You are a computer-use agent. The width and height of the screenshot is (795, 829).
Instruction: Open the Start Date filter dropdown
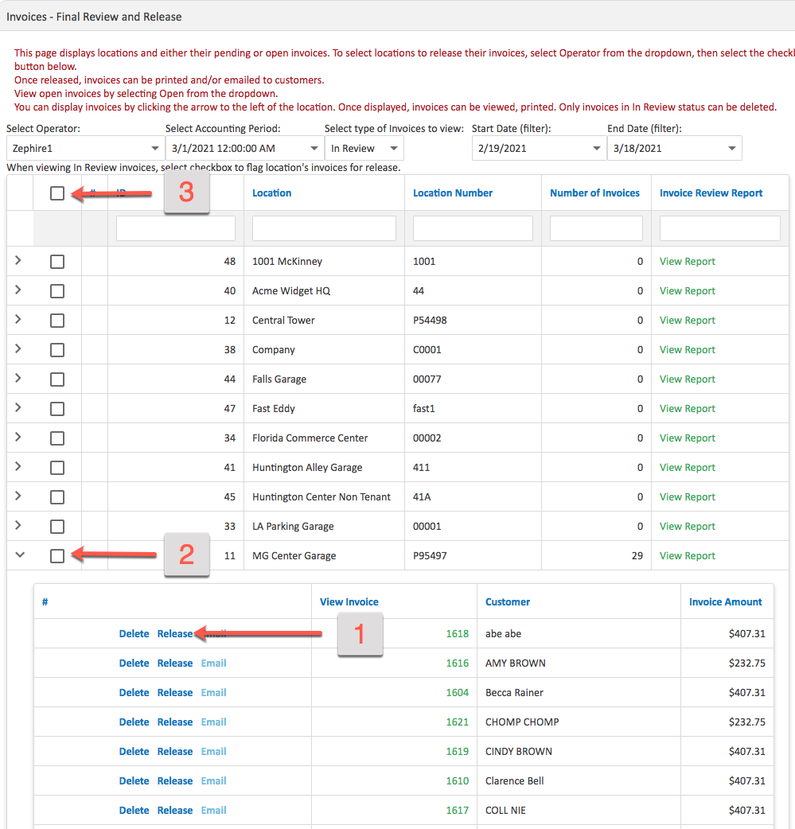(539, 148)
